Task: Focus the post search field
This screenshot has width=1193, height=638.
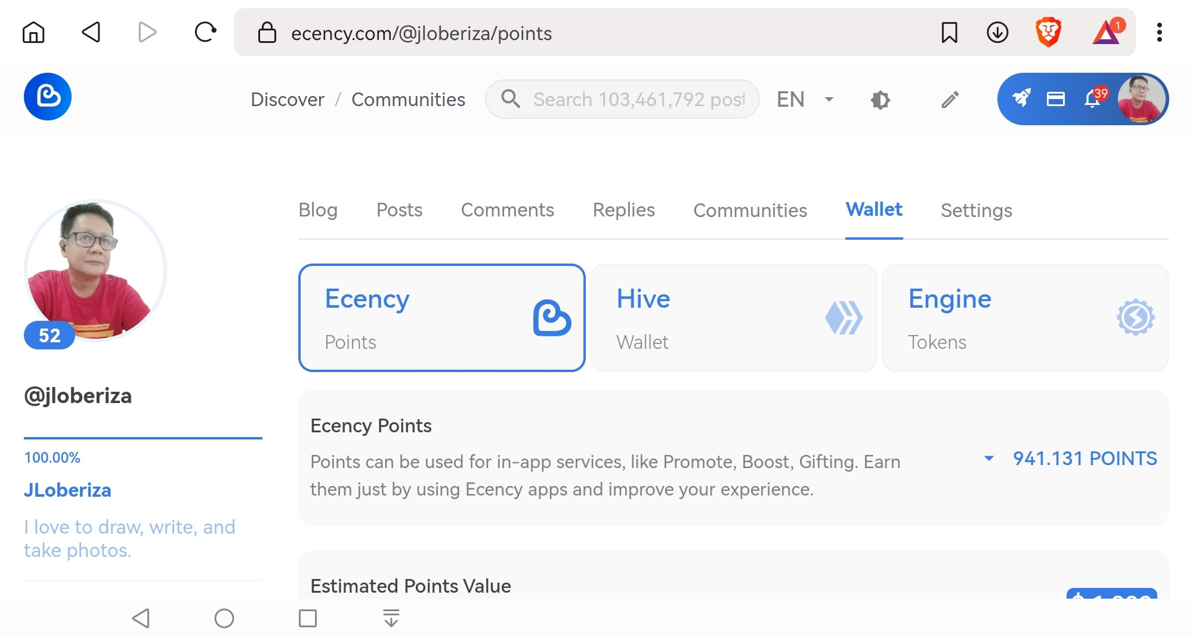Action: [x=622, y=99]
